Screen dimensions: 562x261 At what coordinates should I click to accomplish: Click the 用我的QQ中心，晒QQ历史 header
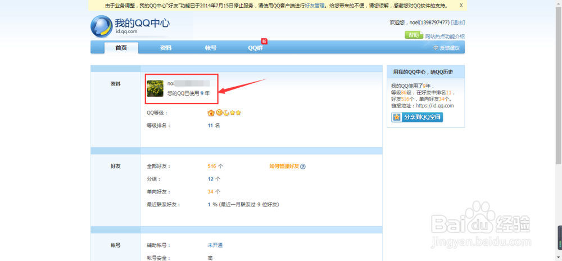pyautogui.click(x=423, y=72)
